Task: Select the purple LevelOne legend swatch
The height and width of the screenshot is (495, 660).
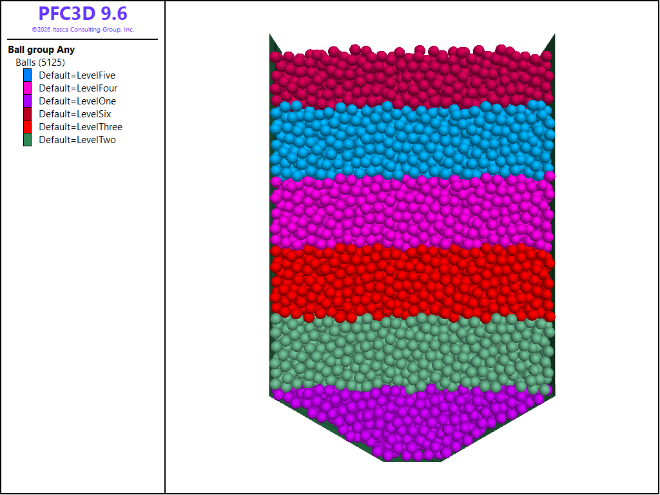Action: click(x=27, y=101)
